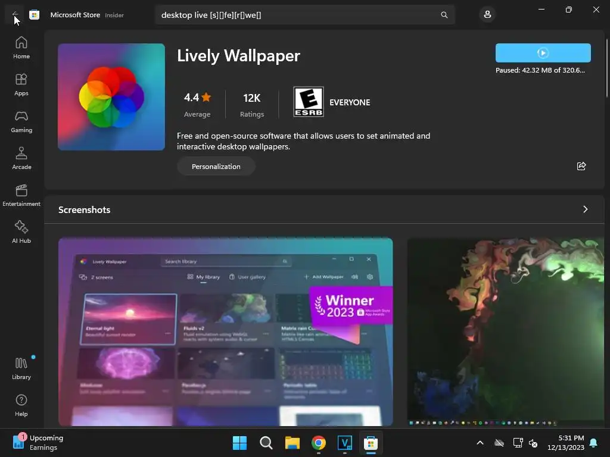Click the Paused download status text
610x457 pixels.
[540, 70]
